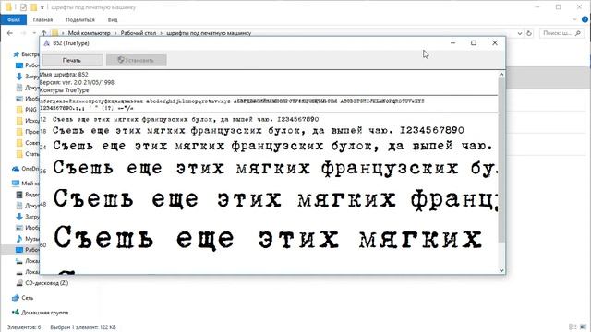Open the Вид ribbon tab
This screenshot has width=591, height=332.
(113, 19)
